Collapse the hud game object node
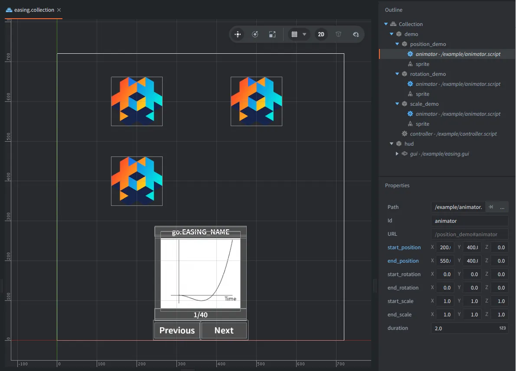This screenshot has height=371, width=516. click(x=392, y=144)
